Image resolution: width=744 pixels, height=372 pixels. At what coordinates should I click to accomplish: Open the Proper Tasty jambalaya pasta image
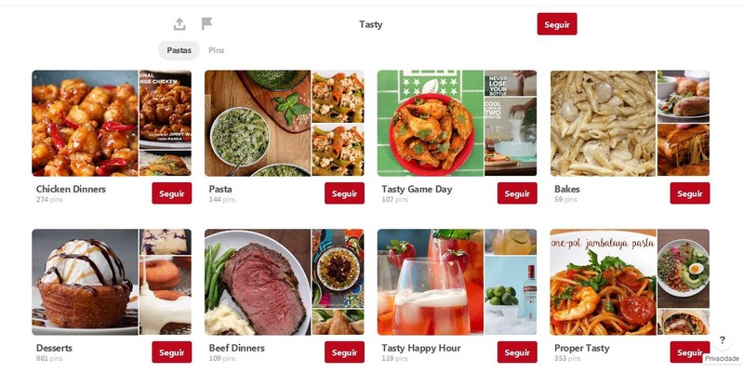[603, 283]
